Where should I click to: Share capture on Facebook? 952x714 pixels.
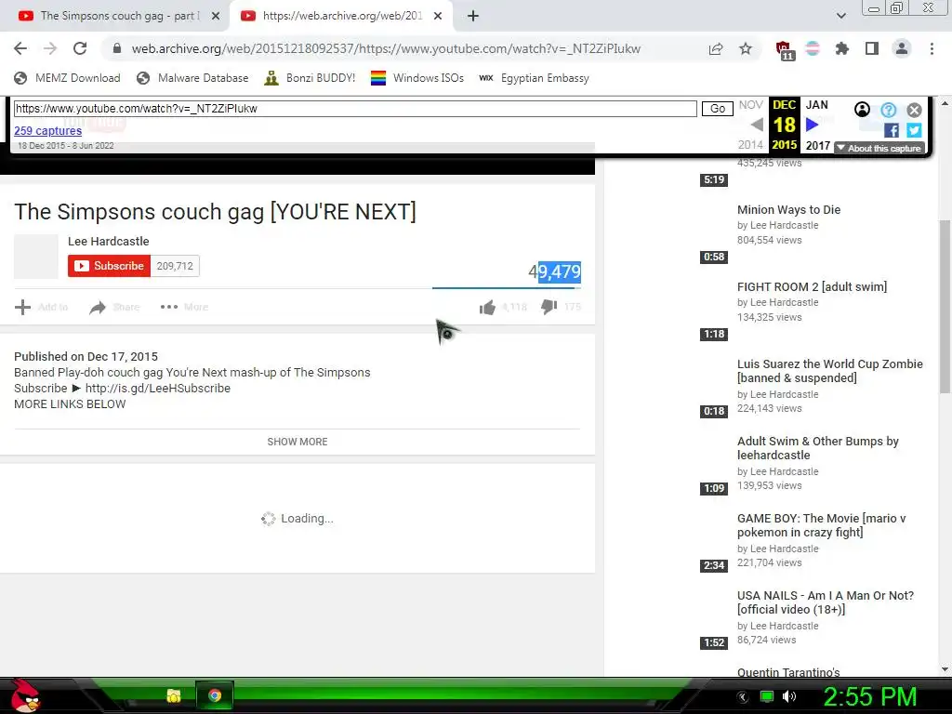(x=892, y=130)
